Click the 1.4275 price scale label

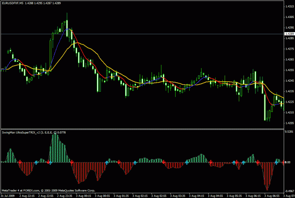290,49
